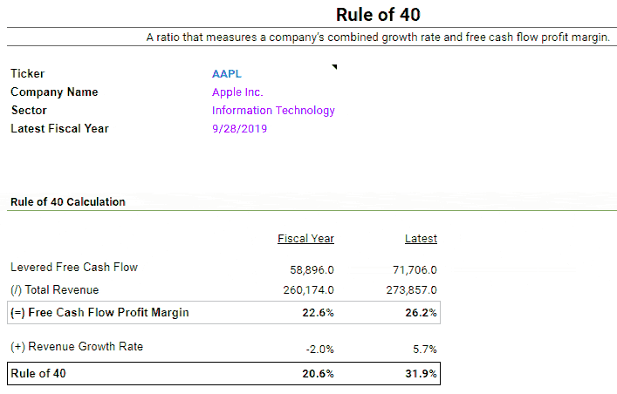Click the comment indicator triangle beside AAPL

coord(335,66)
